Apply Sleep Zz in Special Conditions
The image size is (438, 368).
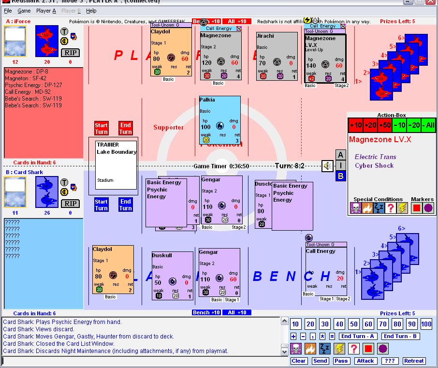tap(379, 208)
